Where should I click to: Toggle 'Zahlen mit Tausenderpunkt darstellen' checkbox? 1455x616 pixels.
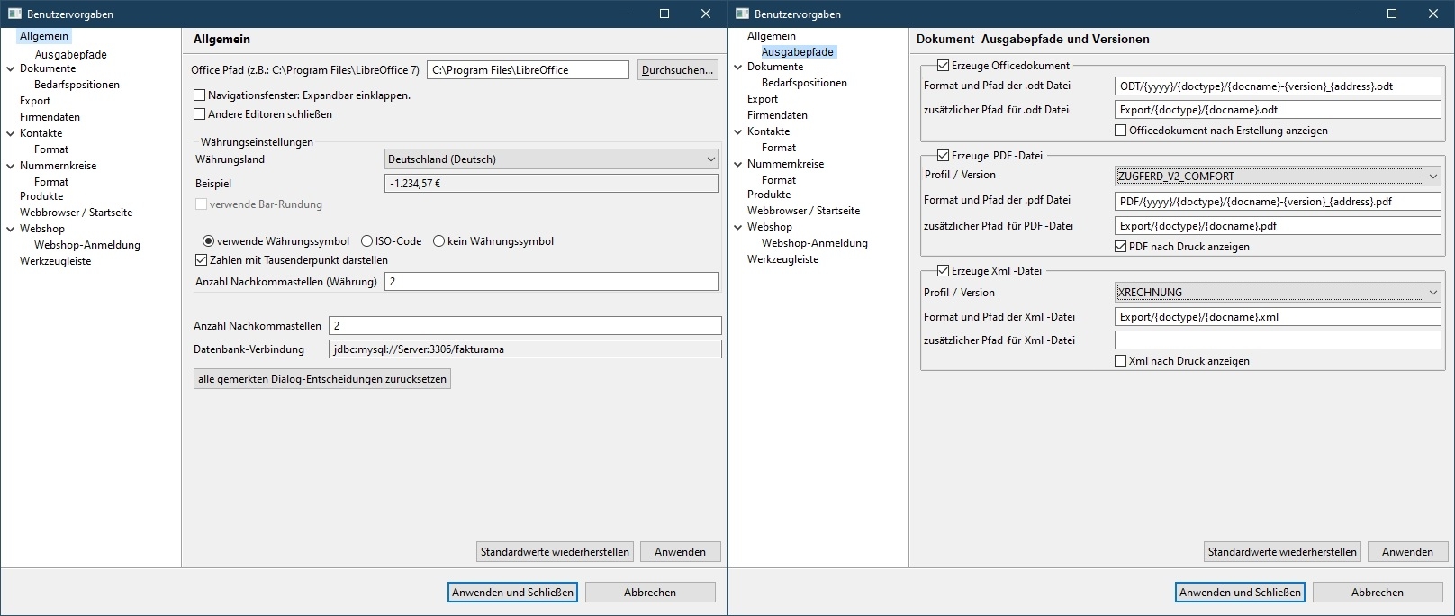tap(202, 260)
